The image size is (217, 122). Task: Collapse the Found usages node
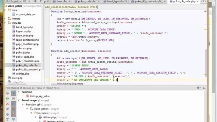[x=19, y=100]
